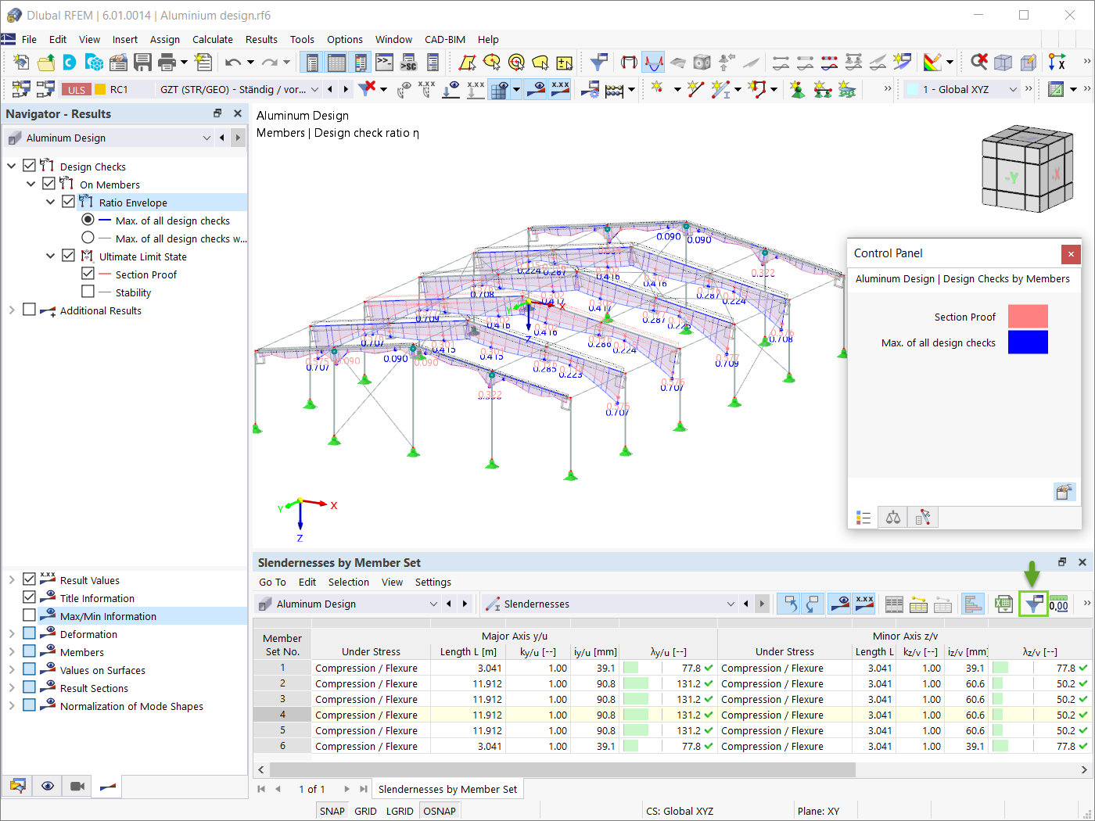Click the main toolbar filter funnel icon
Screen dimensions: 1095x821
[599, 63]
